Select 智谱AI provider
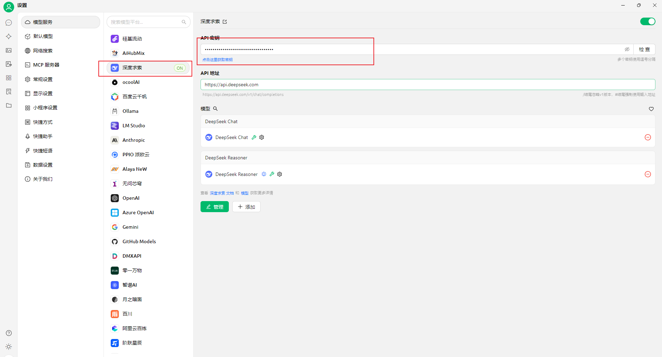Screen dimensions: 662x357 (148, 285)
